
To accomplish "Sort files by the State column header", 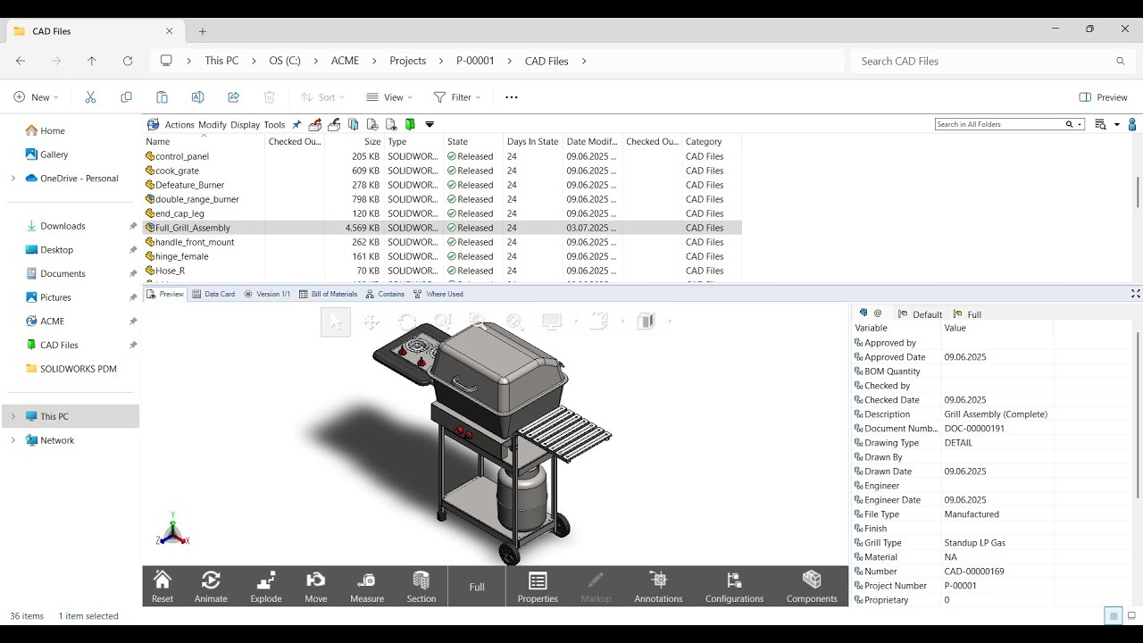I will (x=473, y=141).
